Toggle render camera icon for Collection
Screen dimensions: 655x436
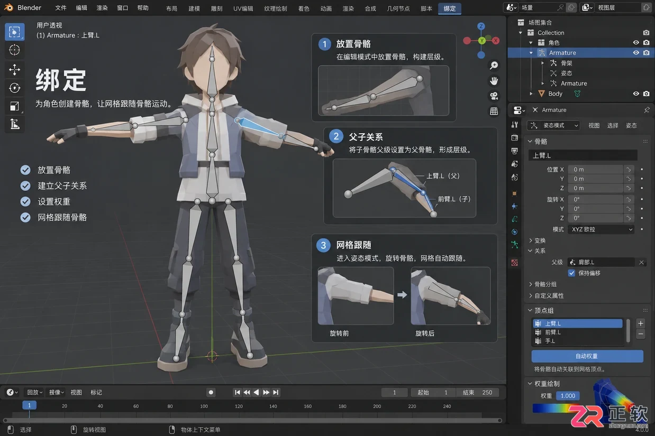click(x=646, y=33)
